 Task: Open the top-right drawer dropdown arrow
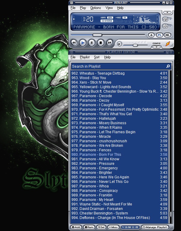pos(167,13)
